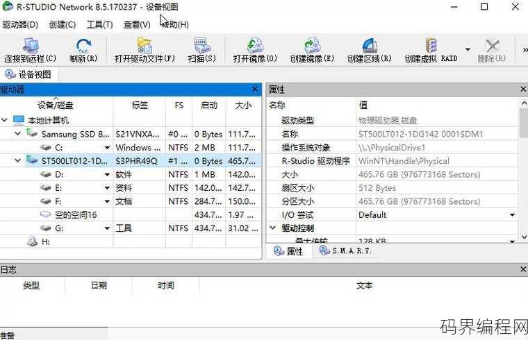Close the 属性 panel
The image size is (528, 340).
(x=523, y=90)
